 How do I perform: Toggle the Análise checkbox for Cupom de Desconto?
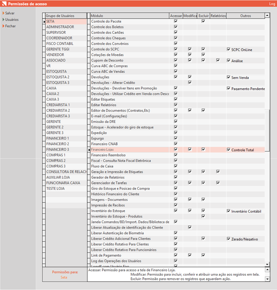229,60
